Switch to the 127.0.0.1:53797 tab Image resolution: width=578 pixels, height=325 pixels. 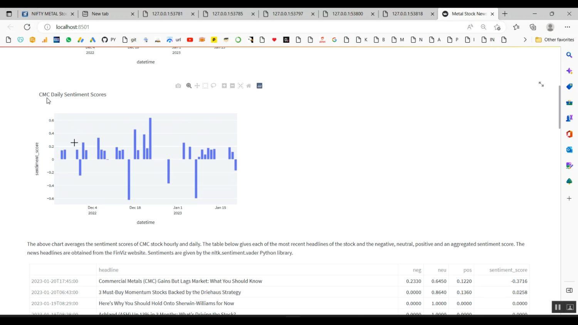pyautogui.click(x=289, y=14)
